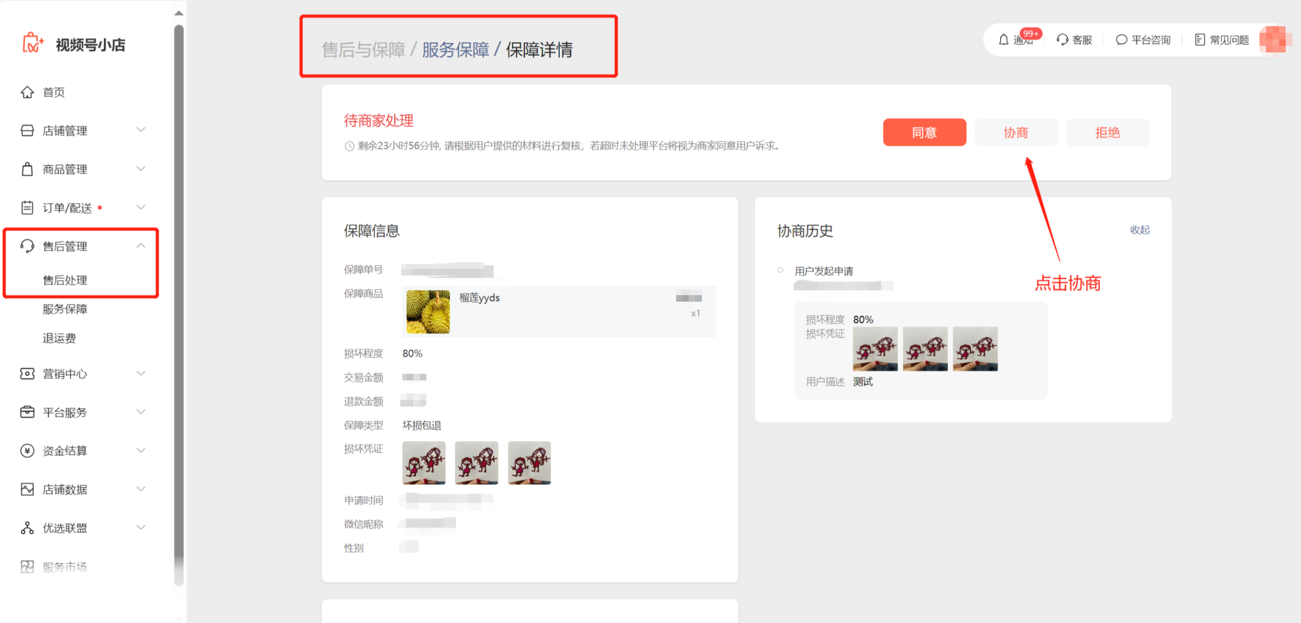Click the 视频号小店 shop logo
Image resolution: width=1301 pixels, height=623 pixels.
click(33, 44)
